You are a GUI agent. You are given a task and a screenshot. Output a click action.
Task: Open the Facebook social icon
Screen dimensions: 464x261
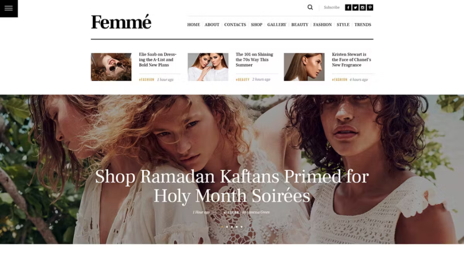pyautogui.click(x=348, y=7)
